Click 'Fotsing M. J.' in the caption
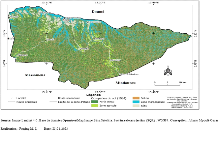This screenshot has height=154, width=218. coord(28,129)
